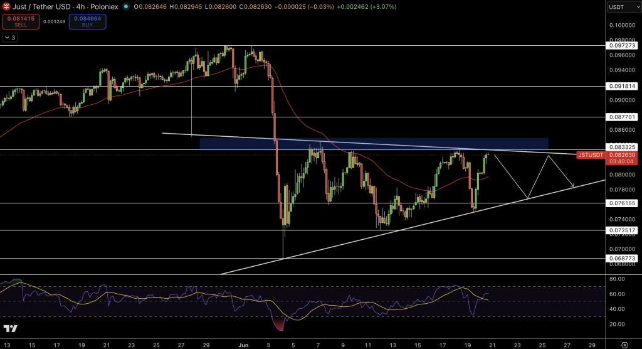Click the +0.002462 (+3.07%) change text
Viewport: 642px width, 349px height.
(x=366, y=7)
